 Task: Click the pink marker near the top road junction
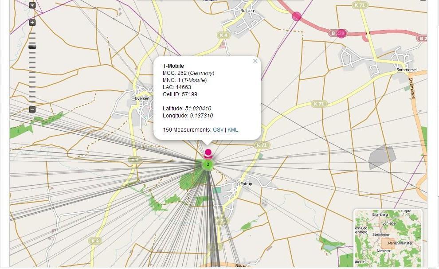297,16
